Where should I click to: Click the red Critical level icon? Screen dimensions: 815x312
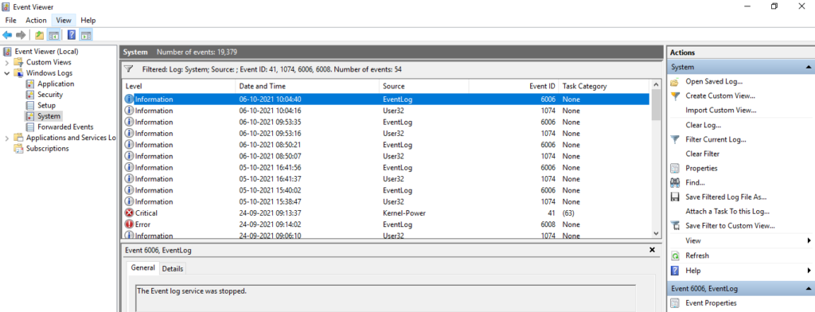[x=130, y=213]
